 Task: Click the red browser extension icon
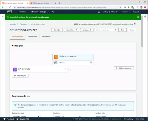[145, 7]
